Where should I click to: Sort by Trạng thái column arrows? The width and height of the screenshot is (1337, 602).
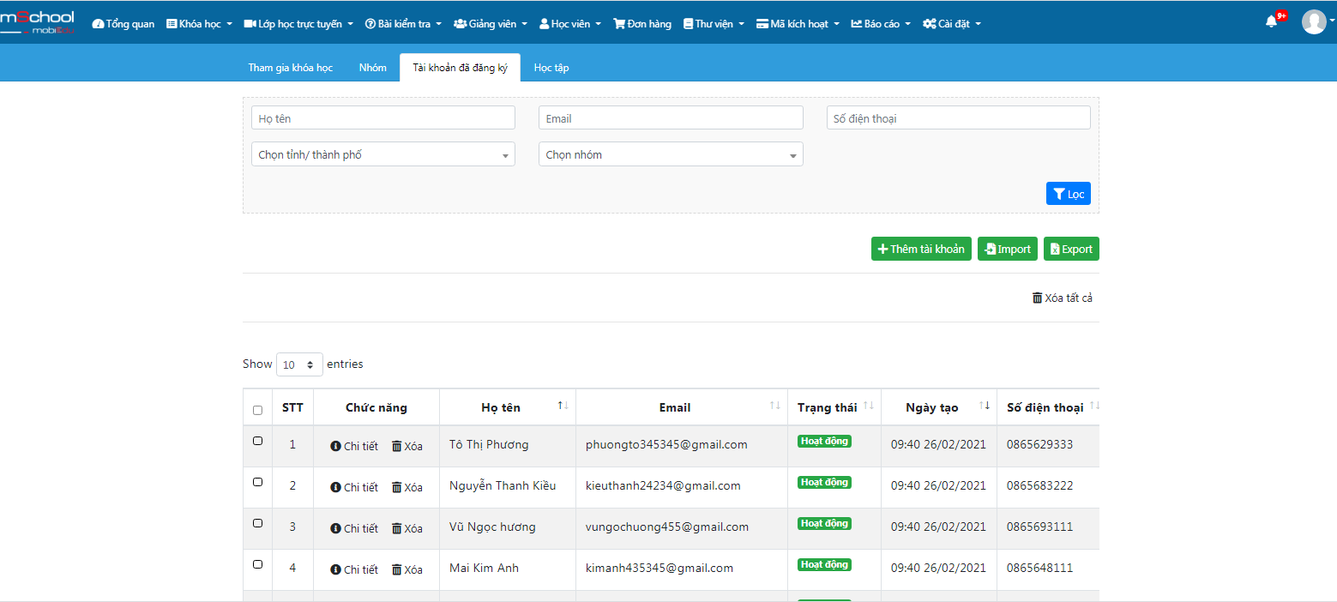tap(868, 406)
